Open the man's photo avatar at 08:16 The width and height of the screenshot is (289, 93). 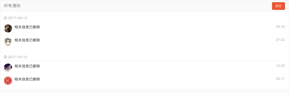[x=8, y=28]
